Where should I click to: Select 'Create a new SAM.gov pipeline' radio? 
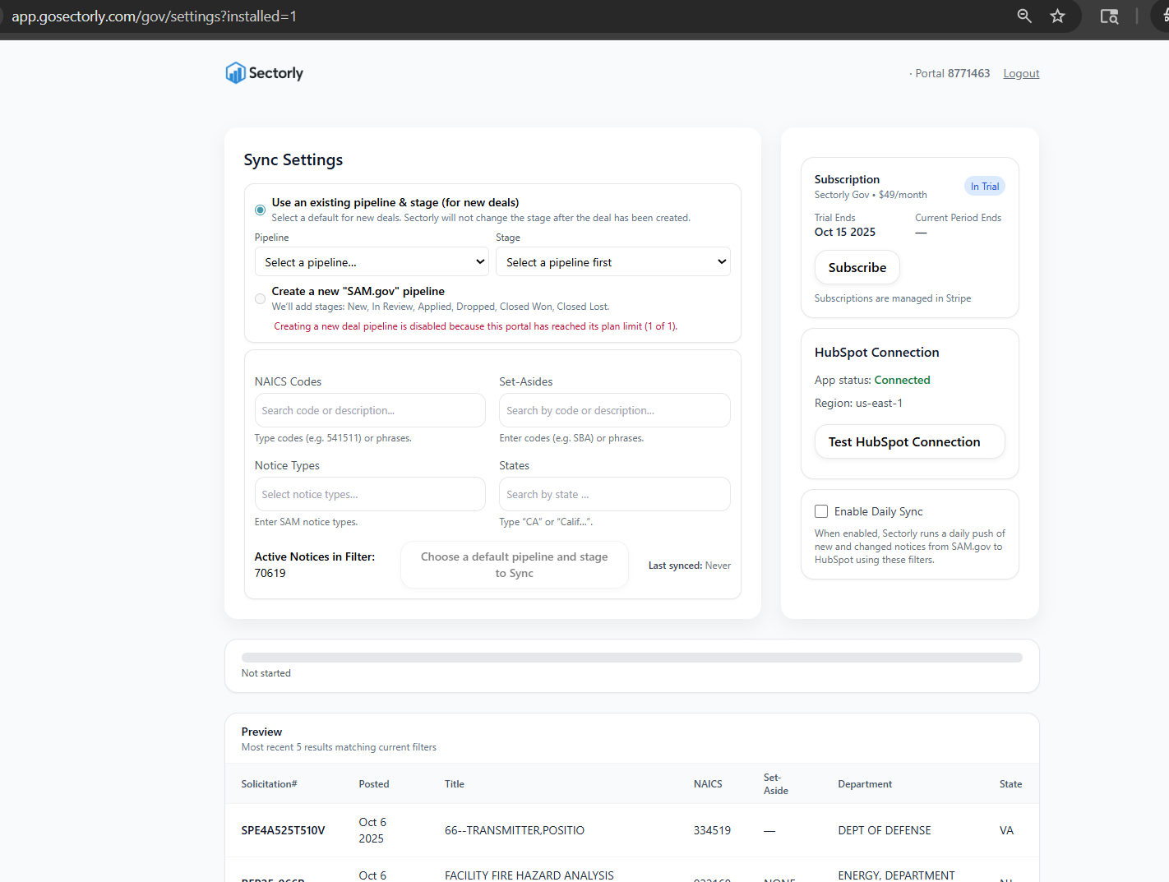click(x=260, y=298)
